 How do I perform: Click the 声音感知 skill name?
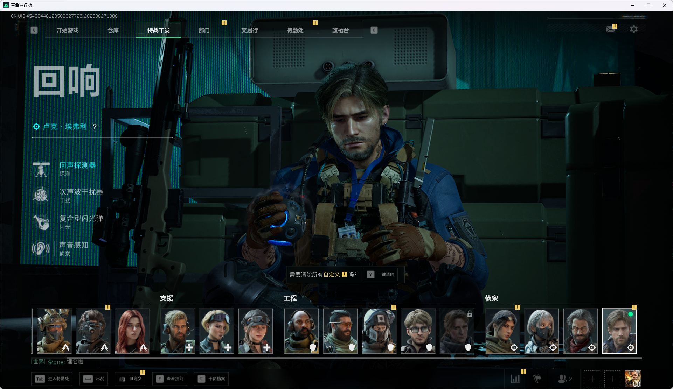point(74,245)
